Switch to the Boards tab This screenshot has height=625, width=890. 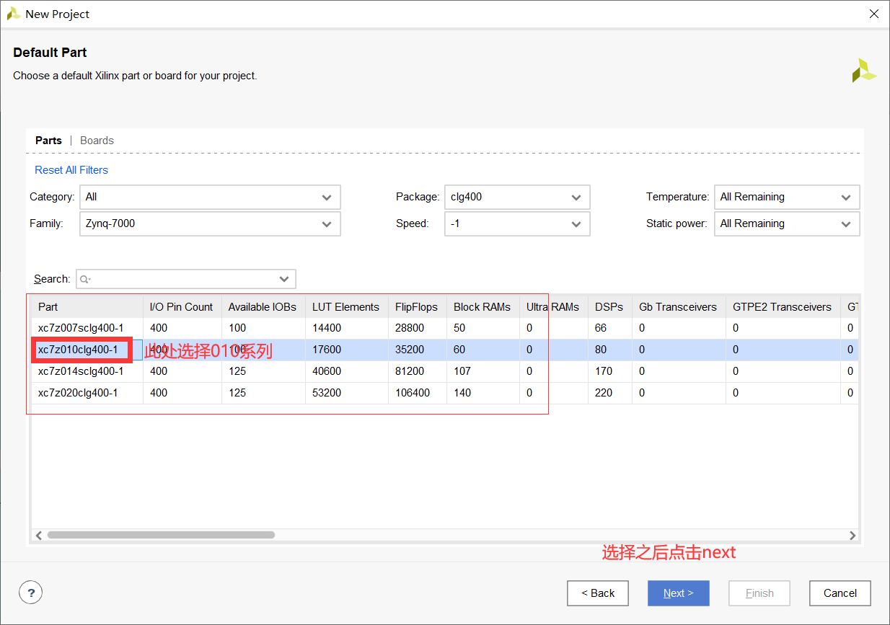97,141
